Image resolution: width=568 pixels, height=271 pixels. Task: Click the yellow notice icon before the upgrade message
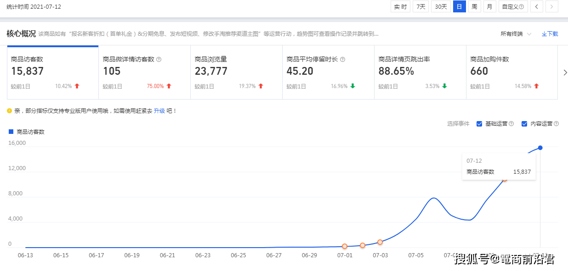click(x=9, y=111)
